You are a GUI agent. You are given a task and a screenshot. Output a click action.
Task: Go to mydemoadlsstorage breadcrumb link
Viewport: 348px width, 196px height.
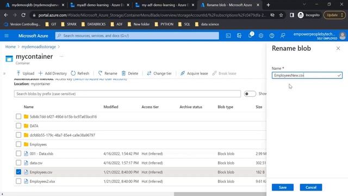pyautogui.click(x=39, y=47)
